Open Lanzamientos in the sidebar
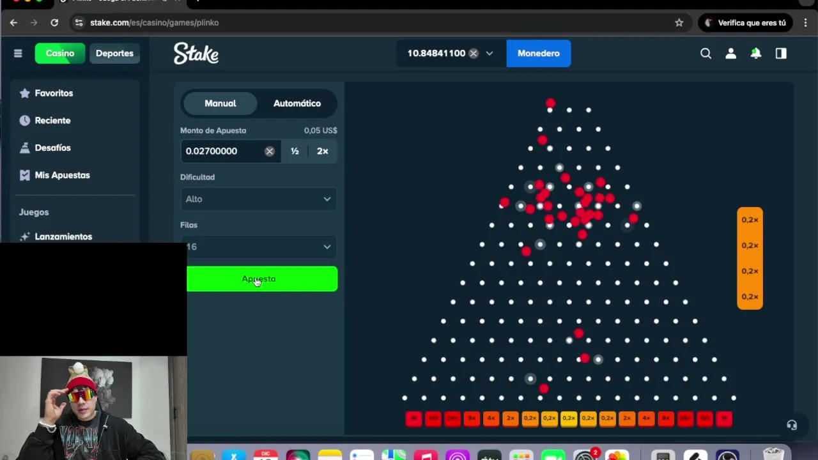 tap(63, 236)
